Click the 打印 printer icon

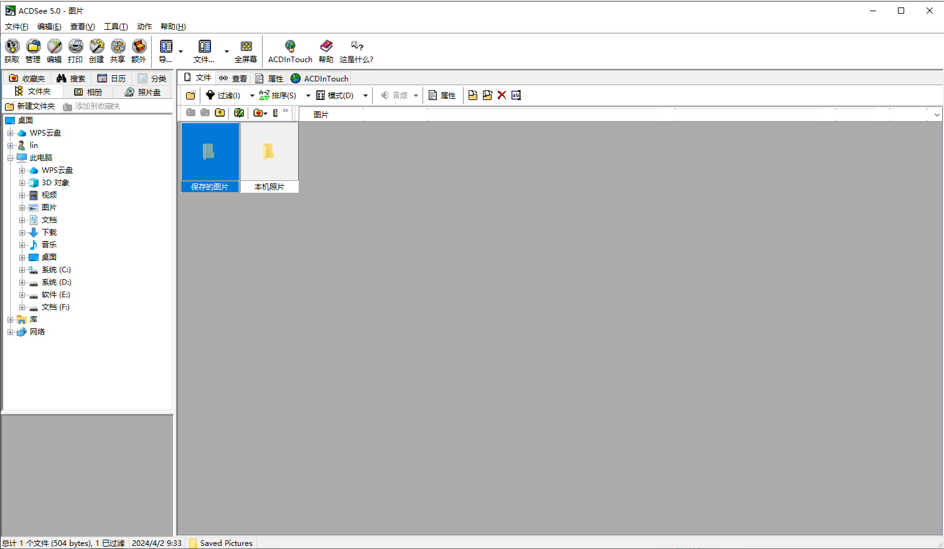pos(75,51)
